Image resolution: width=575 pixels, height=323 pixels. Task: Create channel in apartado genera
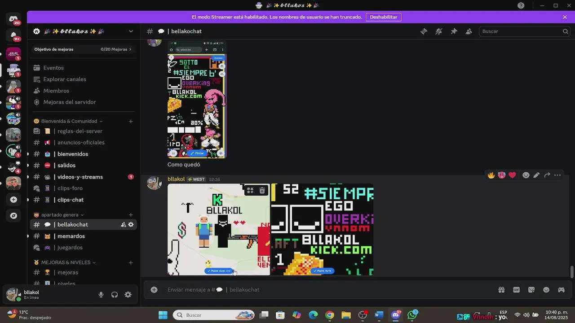pyautogui.click(x=131, y=215)
